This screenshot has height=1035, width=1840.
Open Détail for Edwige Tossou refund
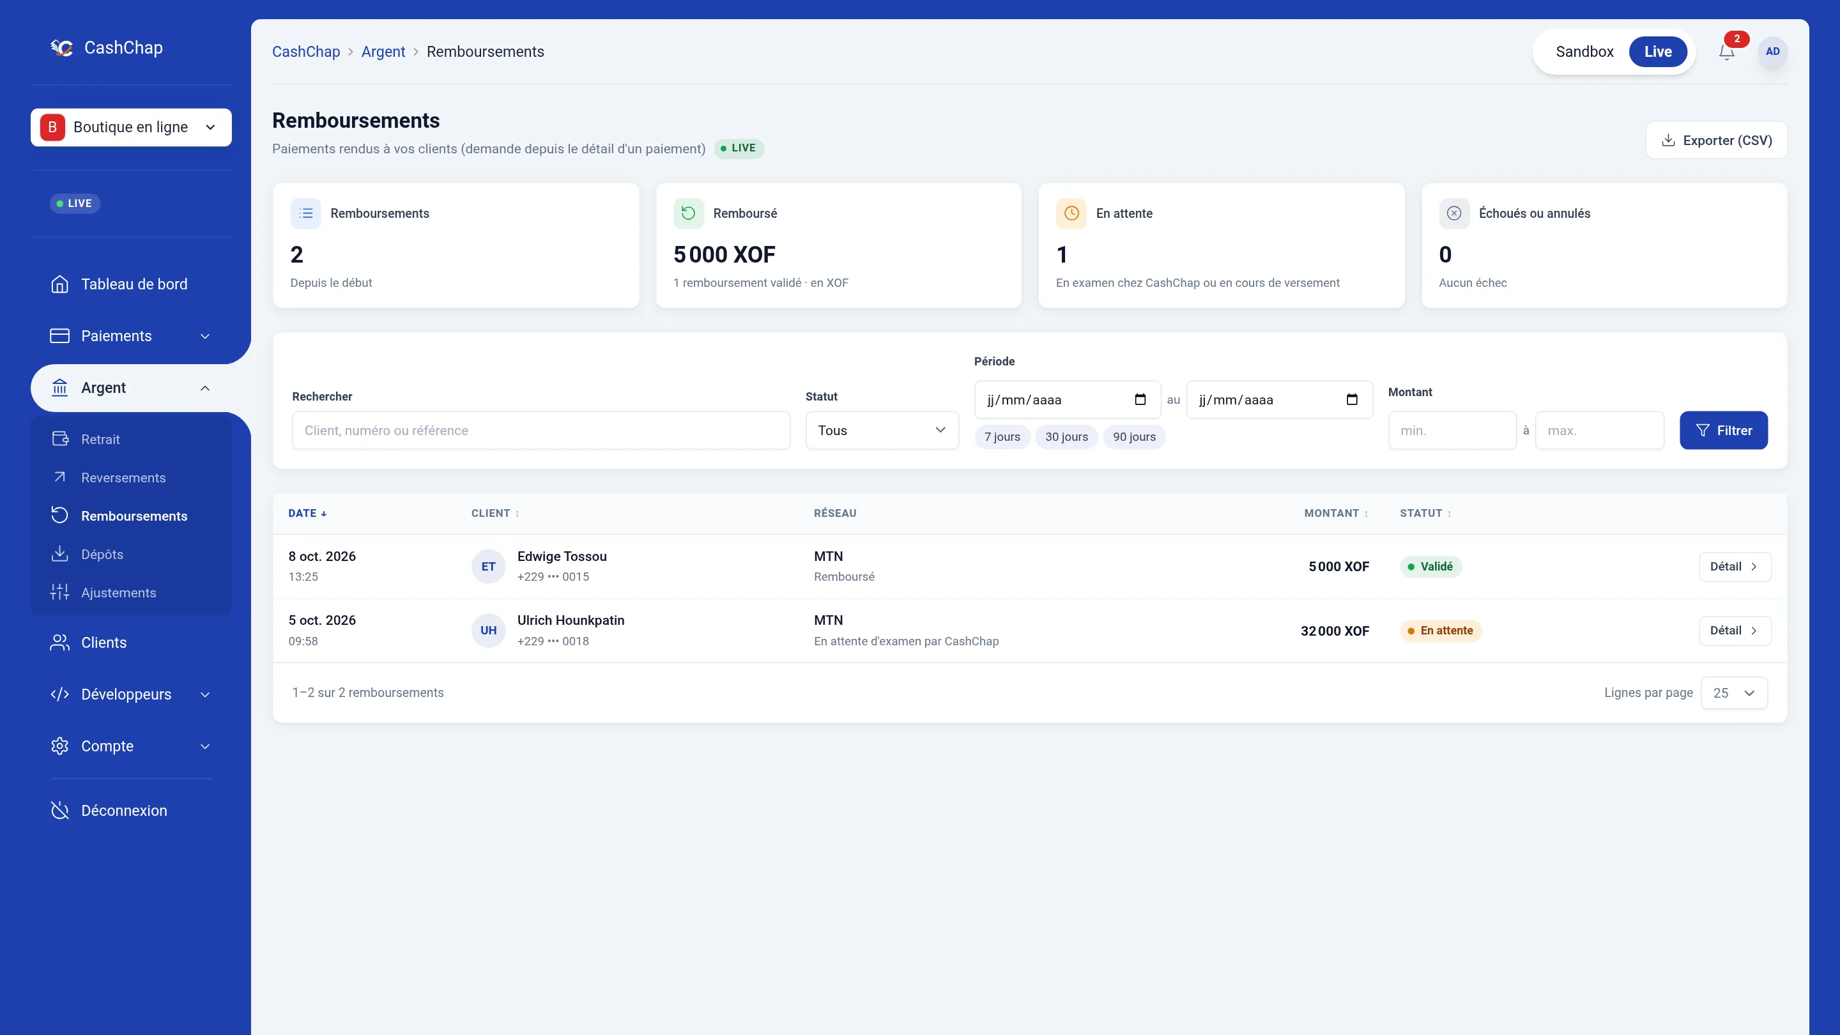[x=1735, y=567]
